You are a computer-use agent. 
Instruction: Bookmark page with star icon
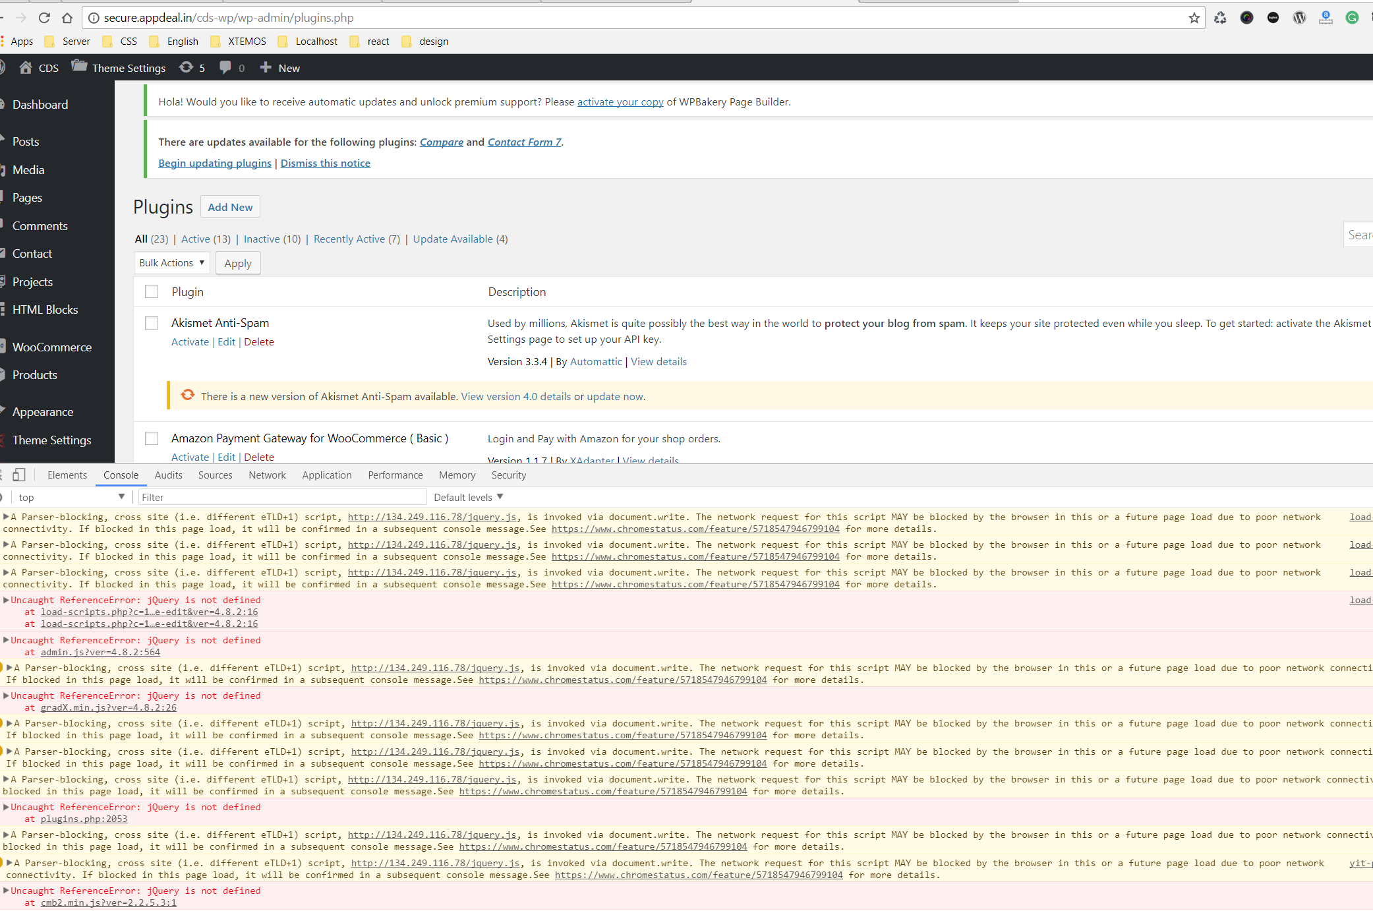[1194, 18]
